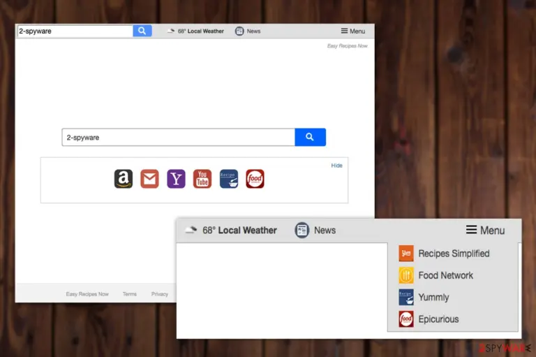Open the YouTube shortcut icon
Viewport: 536px width, 357px height.
202,179
